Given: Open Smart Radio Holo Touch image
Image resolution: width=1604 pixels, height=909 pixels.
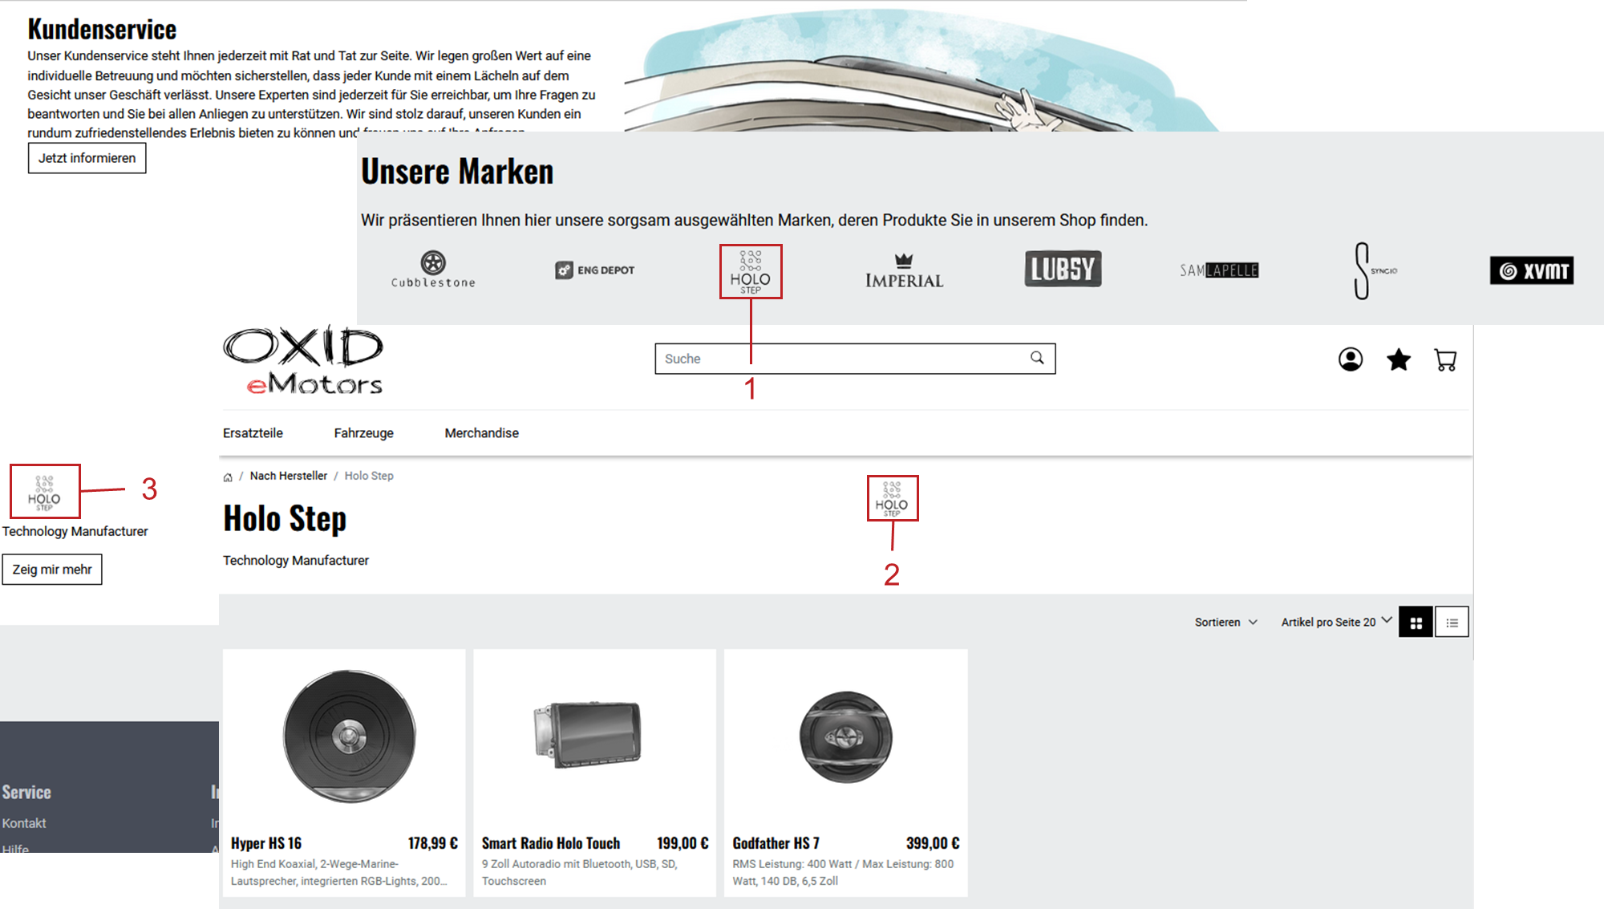Looking at the screenshot, I should pyautogui.click(x=589, y=735).
